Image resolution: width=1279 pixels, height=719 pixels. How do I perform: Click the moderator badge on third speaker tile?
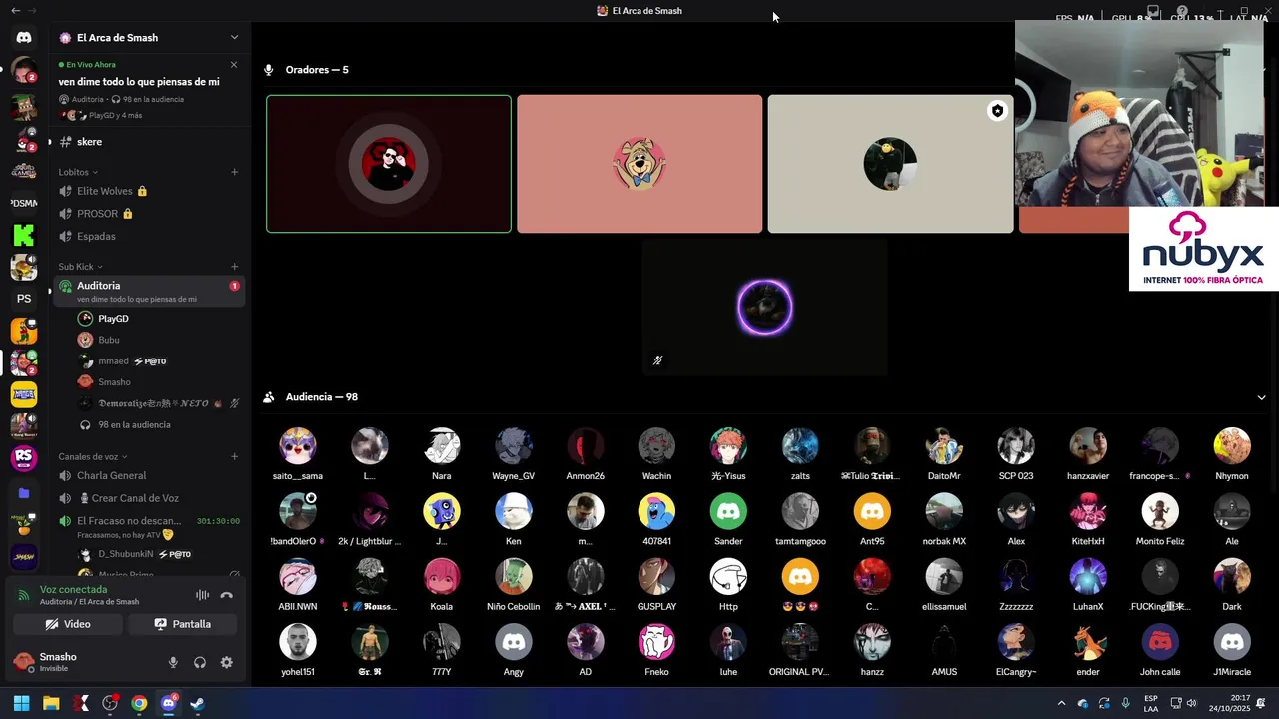coord(997,111)
